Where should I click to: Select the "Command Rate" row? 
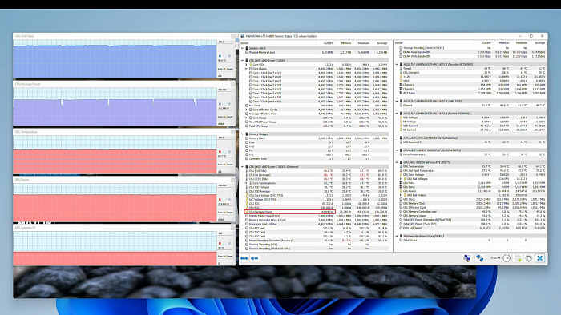point(317,159)
